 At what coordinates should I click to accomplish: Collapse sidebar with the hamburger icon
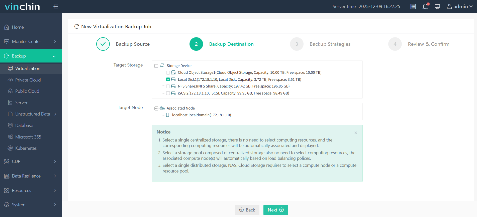[x=56, y=6]
